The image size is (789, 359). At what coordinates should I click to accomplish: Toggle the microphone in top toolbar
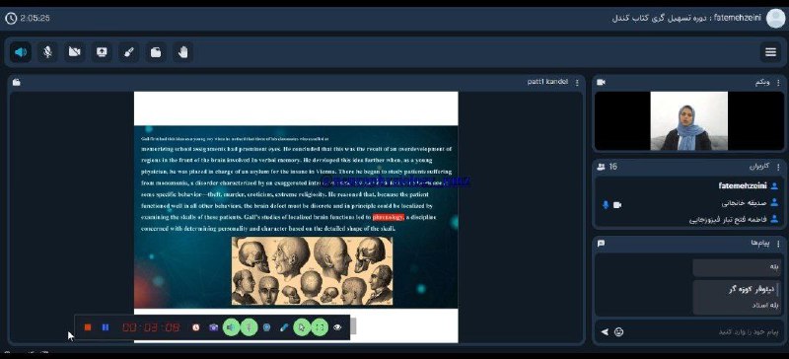point(47,52)
